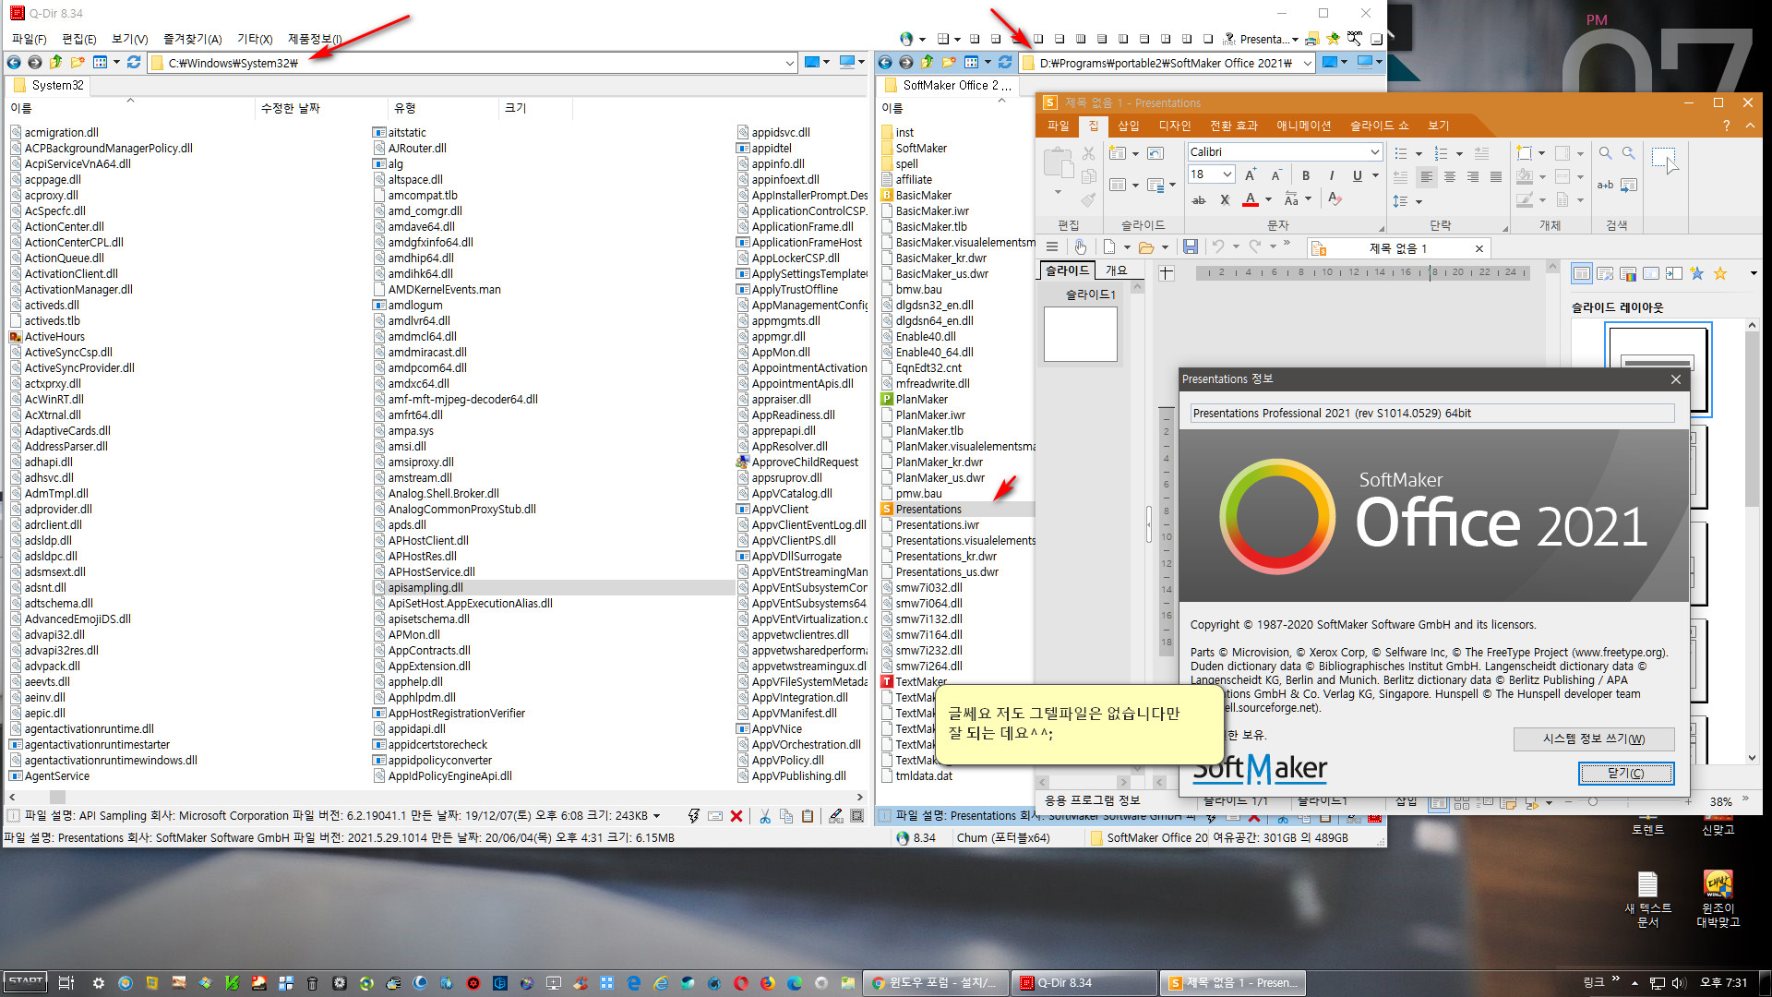Click Bold in Presentations ribbon
1772x997 pixels.
pyautogui.click(x=1306, y=175)
